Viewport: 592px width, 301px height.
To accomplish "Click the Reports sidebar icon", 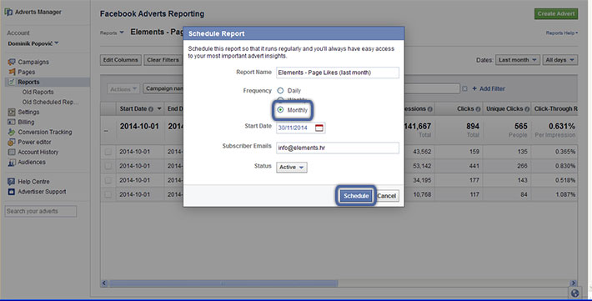I will tap(12, 82).
